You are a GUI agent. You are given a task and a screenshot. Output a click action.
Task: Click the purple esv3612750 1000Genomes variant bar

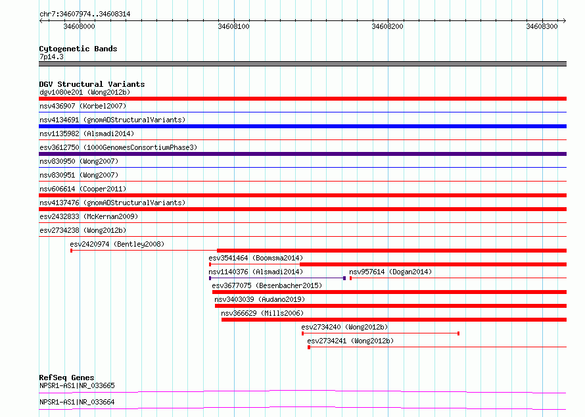click(302, 154)
